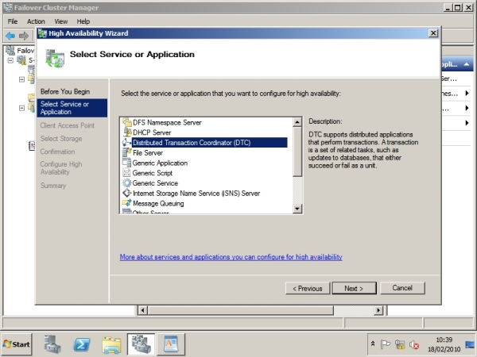The width and height of the screenshot is (477, 357).
Task: Select Generic Application in the list
Action: coord(160,163)
